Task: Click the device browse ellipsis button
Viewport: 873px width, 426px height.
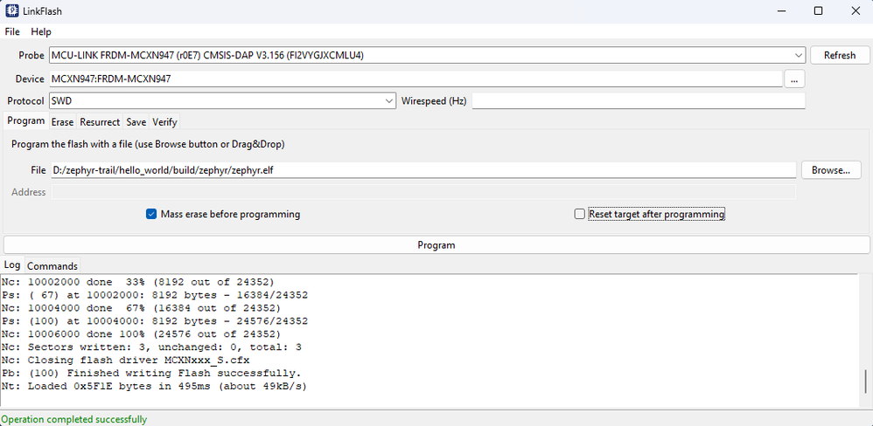Action: pyautogui.click(x=794, y=79)
